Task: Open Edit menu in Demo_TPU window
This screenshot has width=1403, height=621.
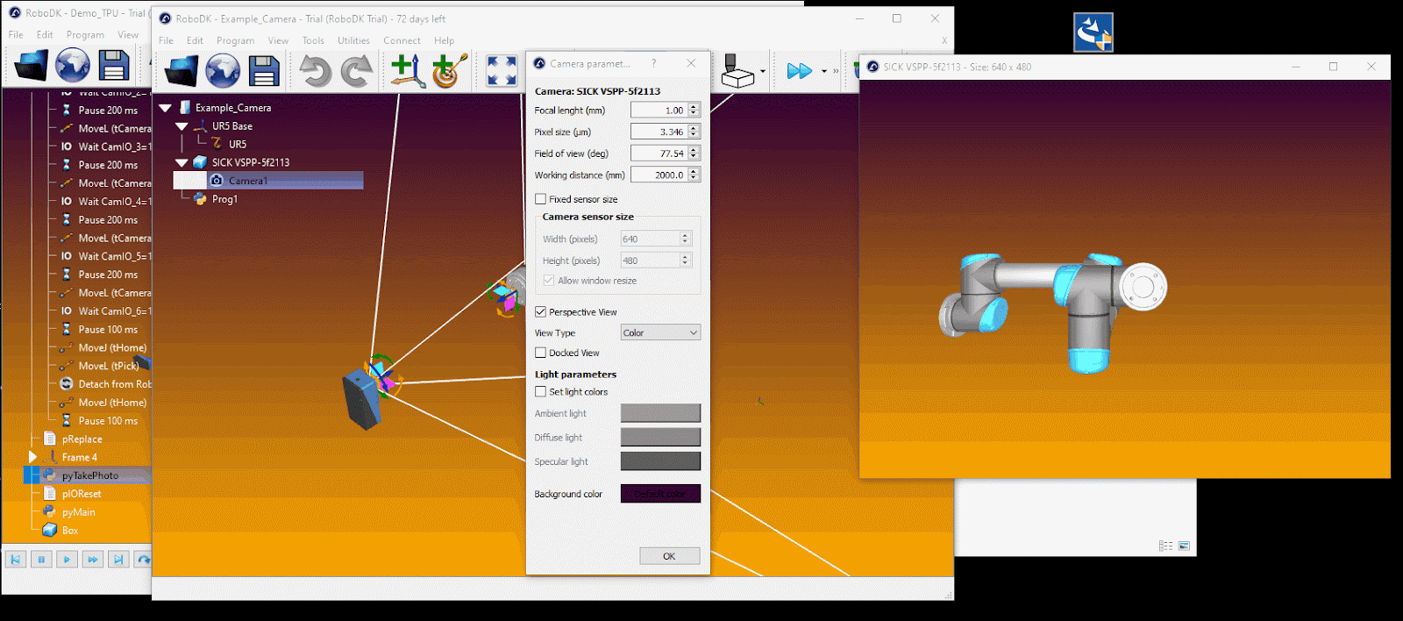Action: point(45,35)
